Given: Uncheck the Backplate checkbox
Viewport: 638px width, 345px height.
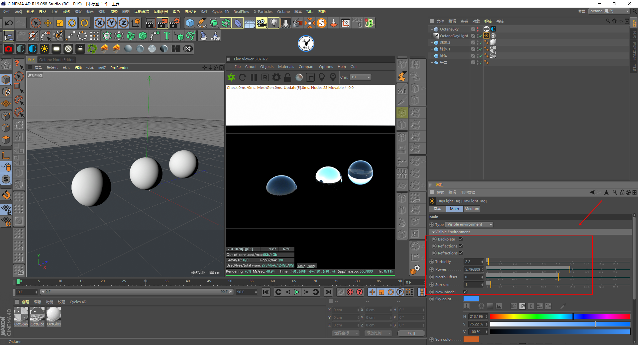Looking at the screenshot, I should 461,239.
